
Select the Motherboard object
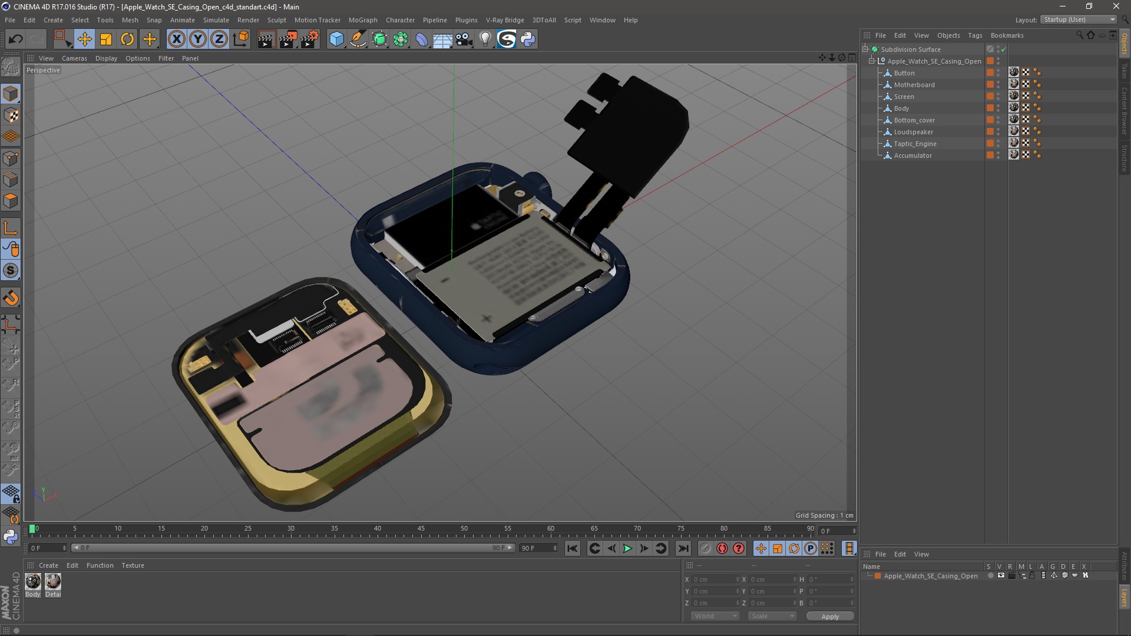914,85
